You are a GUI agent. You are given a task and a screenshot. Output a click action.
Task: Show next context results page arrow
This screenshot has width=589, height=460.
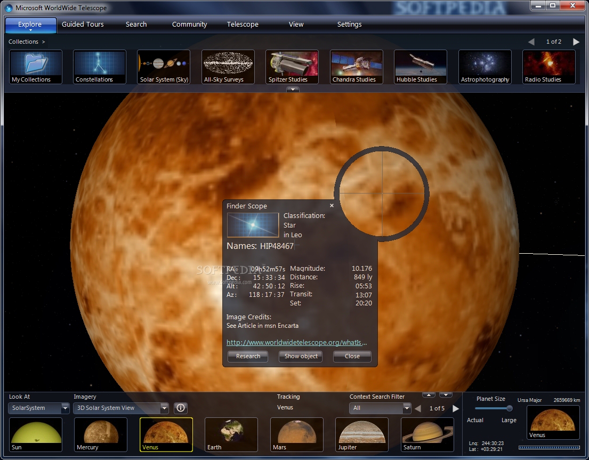pyautogui.click(x=456, y=408)
